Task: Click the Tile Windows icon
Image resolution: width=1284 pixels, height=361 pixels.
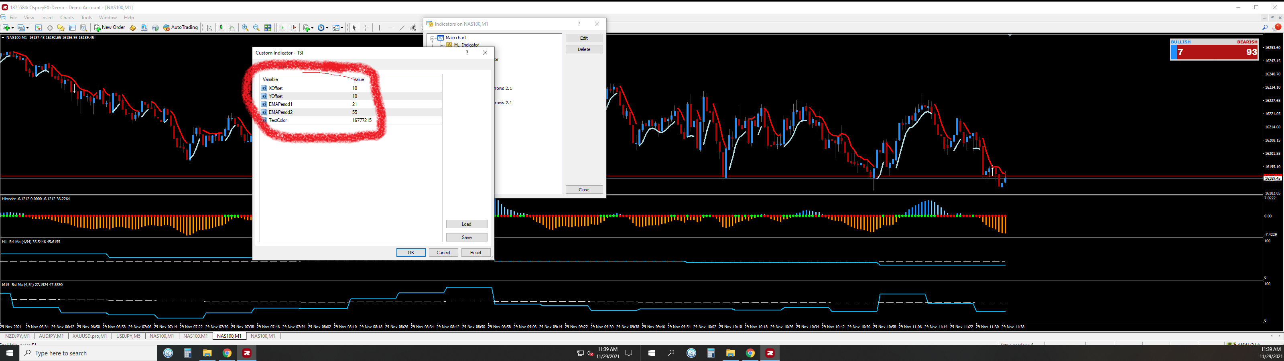Action: click(268, 28)
